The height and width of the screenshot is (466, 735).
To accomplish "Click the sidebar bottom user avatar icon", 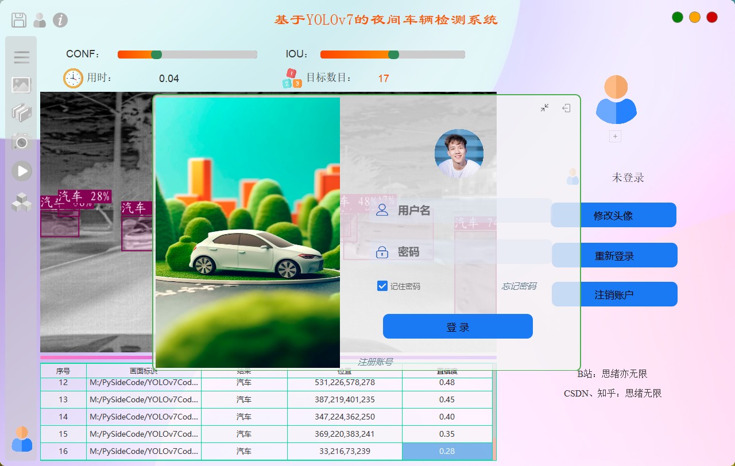I will 22,439.
